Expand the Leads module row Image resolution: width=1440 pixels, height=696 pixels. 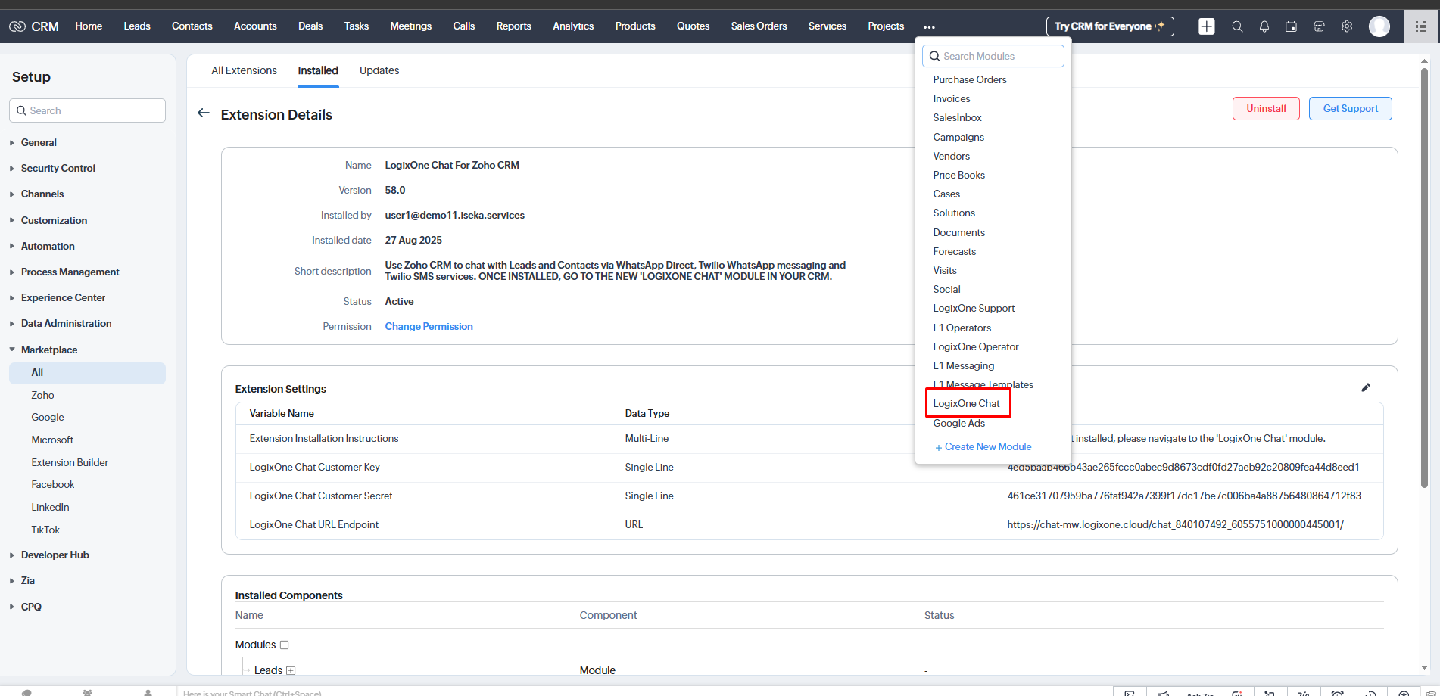[291, 670]
